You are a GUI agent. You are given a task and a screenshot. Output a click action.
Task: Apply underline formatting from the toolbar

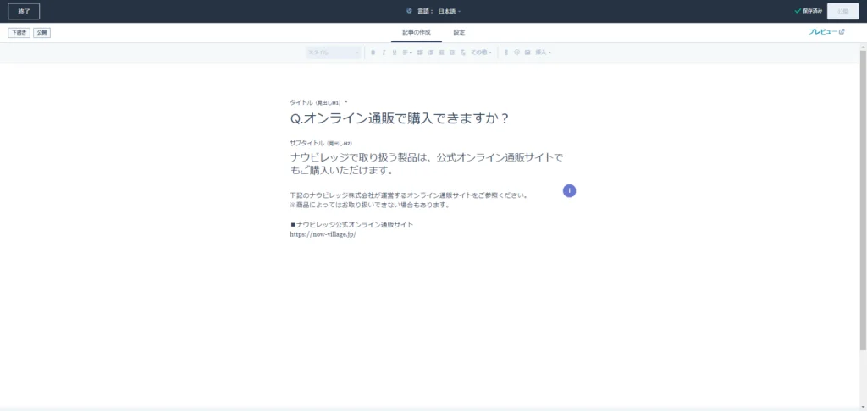(x=395, y=52)
